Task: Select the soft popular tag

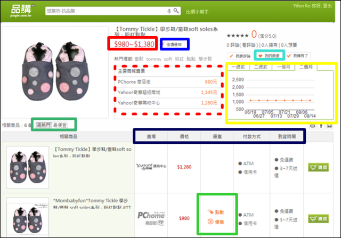Action: [x=168, y=59]
